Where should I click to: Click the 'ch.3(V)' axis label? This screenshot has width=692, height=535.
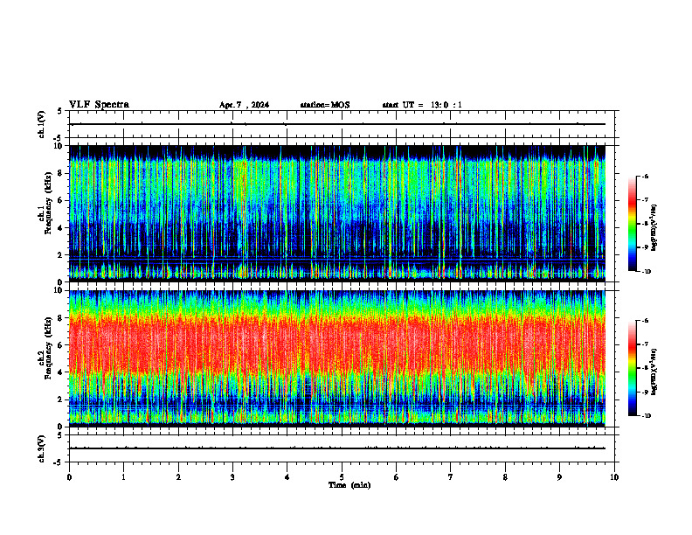[x=41, y=448]
